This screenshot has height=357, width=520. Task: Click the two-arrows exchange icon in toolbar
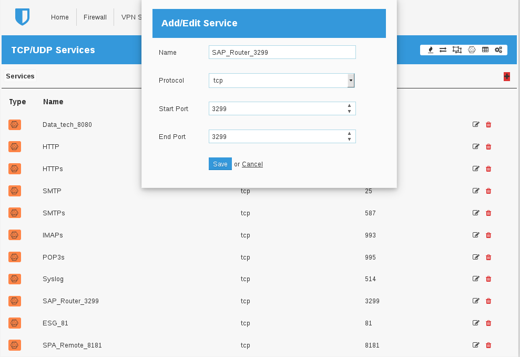point(443,50)
